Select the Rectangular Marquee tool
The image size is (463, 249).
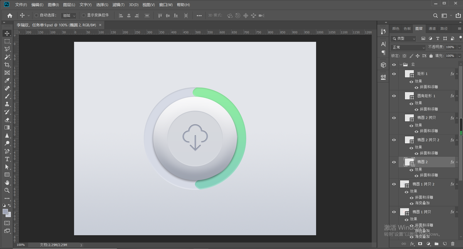pos(7,41)
